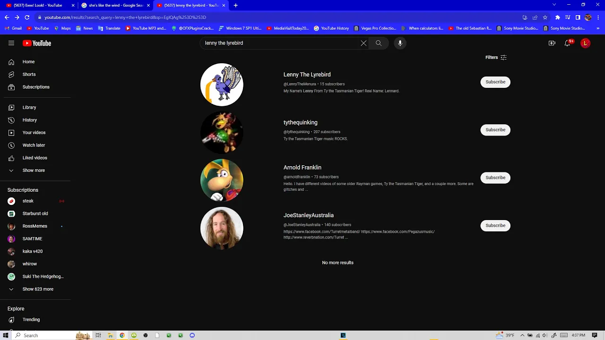Open the Windows Start menu
The image size is (605, 340).
click(6, 335)
